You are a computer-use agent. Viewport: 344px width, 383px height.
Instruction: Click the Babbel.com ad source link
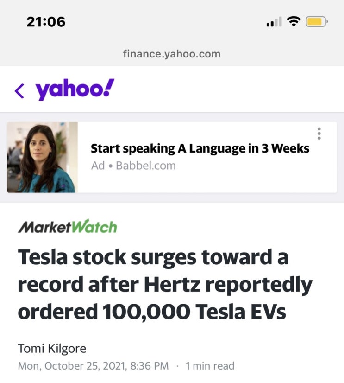click(x=146, y=166)
